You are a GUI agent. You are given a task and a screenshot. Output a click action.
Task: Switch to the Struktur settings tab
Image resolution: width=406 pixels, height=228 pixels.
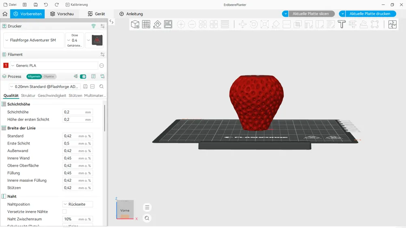28,95
